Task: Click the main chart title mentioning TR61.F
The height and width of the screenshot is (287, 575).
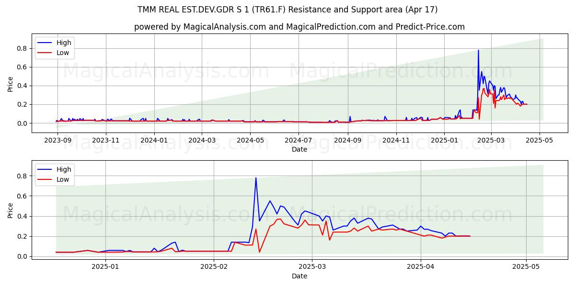Action: coord(287,10)
